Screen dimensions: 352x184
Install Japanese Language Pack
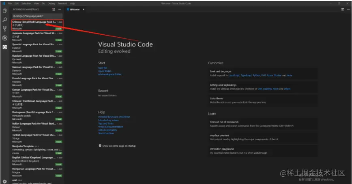59,40
